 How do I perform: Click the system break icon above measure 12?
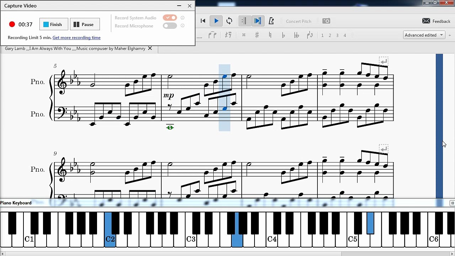tap(384, 149)
